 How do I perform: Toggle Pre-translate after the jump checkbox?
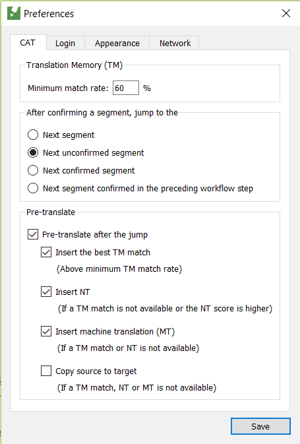click(x=33, y=234)
